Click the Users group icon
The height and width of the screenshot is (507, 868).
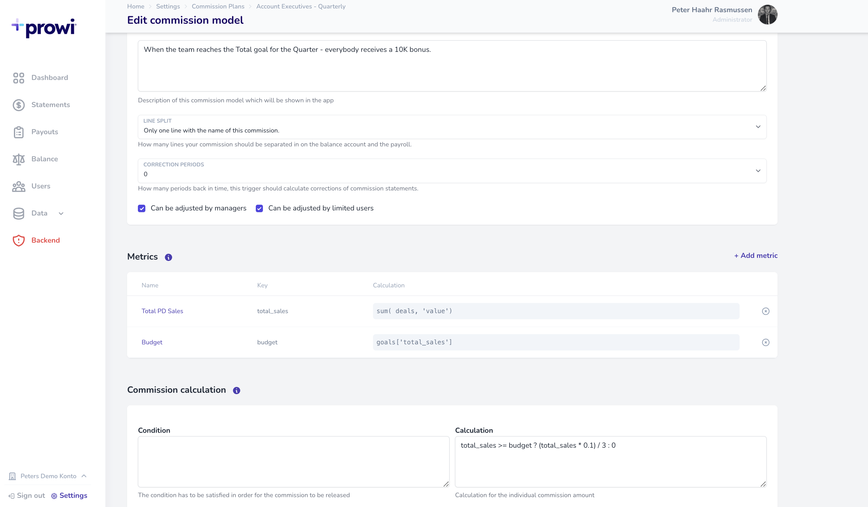tap(19, 186)
